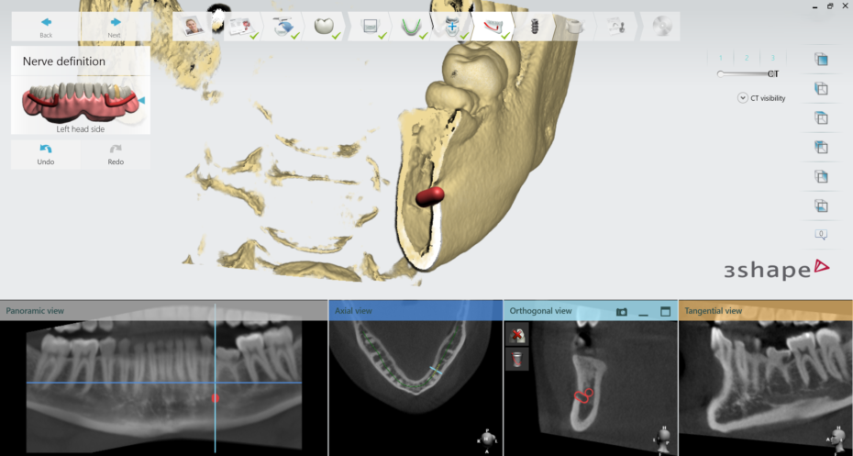Click the Back arrow button
Image resolution: width=853 pixels, height=456 pixels.
(46, 27)
